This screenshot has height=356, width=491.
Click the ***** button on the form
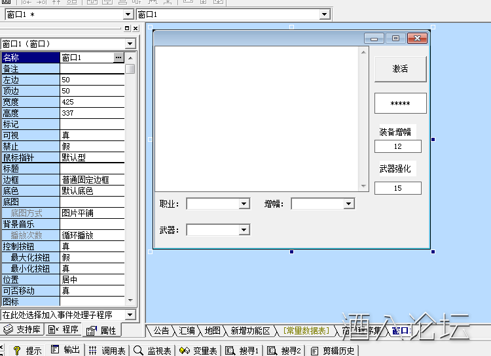click(400, 103)
